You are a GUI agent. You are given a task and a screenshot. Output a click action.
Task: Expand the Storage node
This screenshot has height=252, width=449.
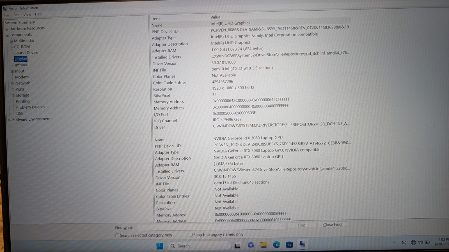click(13, 95)
